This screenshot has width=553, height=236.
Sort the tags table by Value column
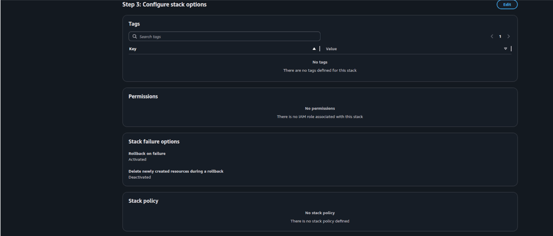tap(331, 49)
